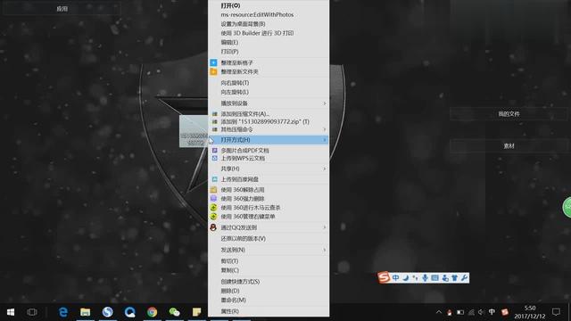Open Task View on the taskbar
The height and width of the screenshot is (321, 571).
point(32,312)
